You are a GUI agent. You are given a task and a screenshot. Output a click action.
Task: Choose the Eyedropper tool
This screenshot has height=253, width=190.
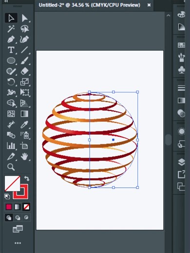(x=24, y=125)
